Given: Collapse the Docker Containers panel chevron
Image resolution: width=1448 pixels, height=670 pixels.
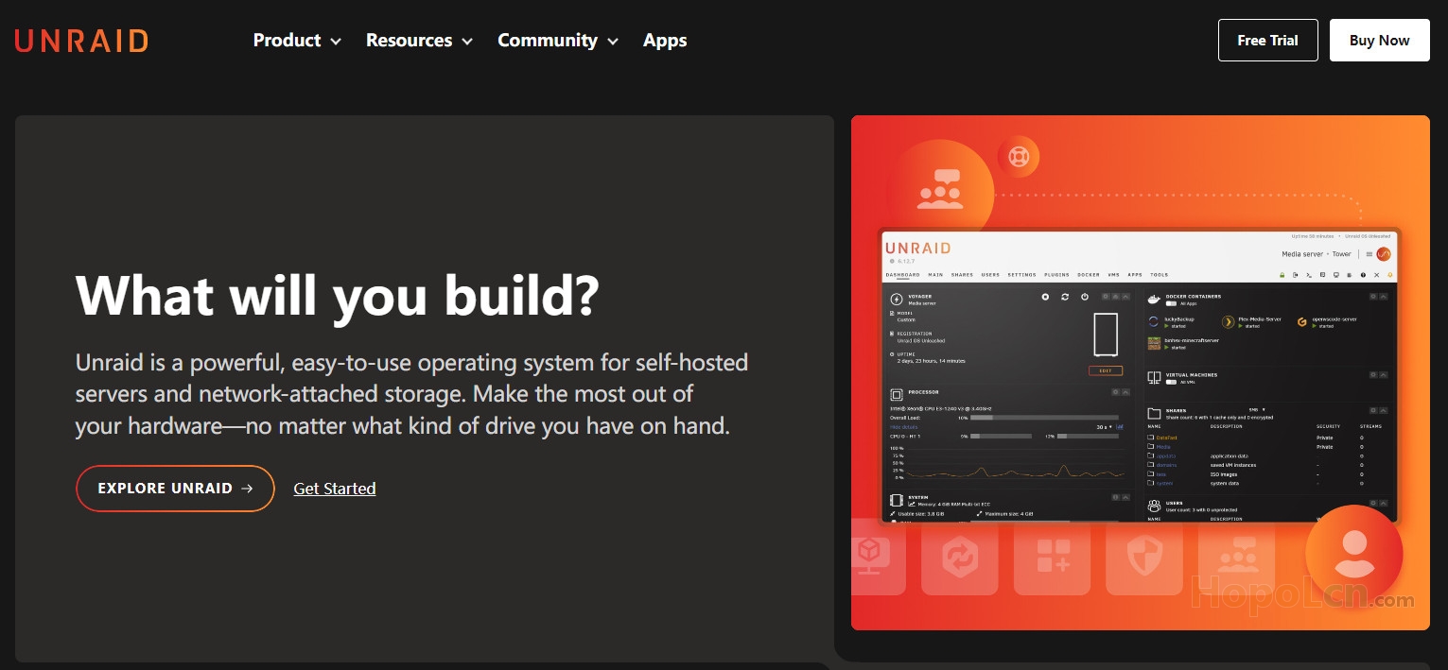Looking at the screenshot, I should coord(1384,297).
